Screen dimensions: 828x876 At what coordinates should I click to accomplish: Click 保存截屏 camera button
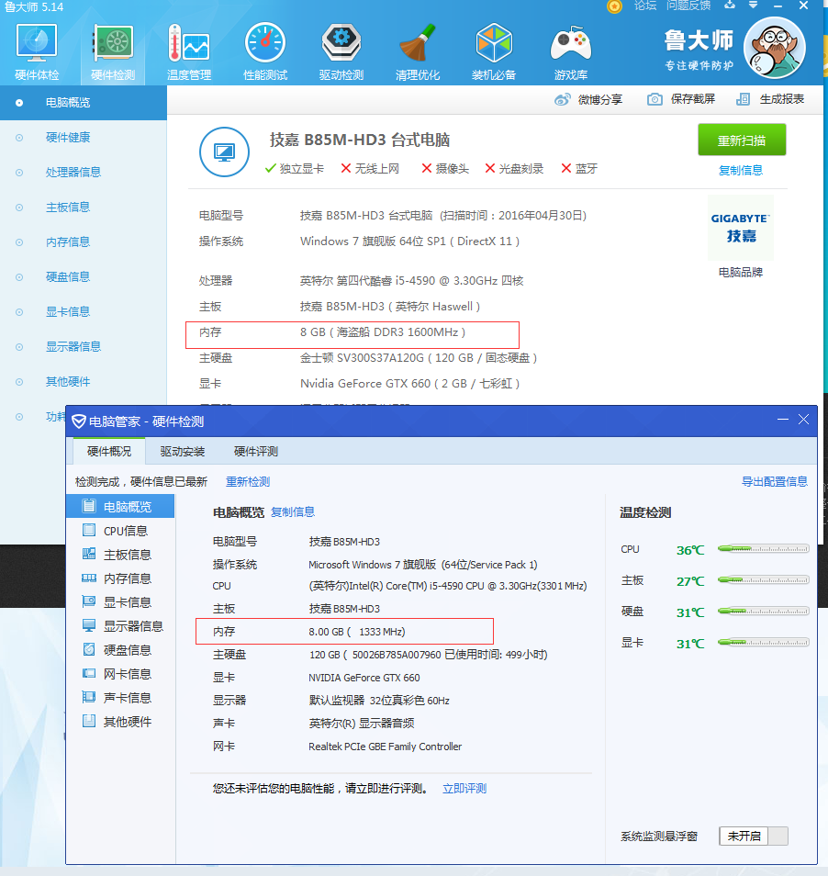tap(680, 99)
